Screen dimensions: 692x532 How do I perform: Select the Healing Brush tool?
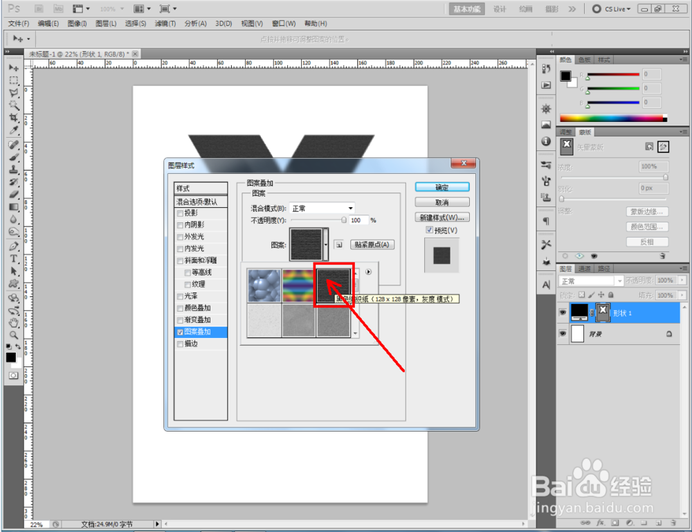pyautogui.click(x=14, y=145)
